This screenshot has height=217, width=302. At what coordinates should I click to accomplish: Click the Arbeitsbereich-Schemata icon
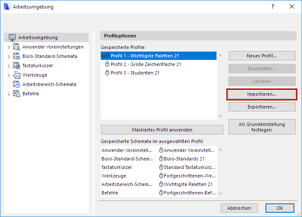(x=17, y=84)
